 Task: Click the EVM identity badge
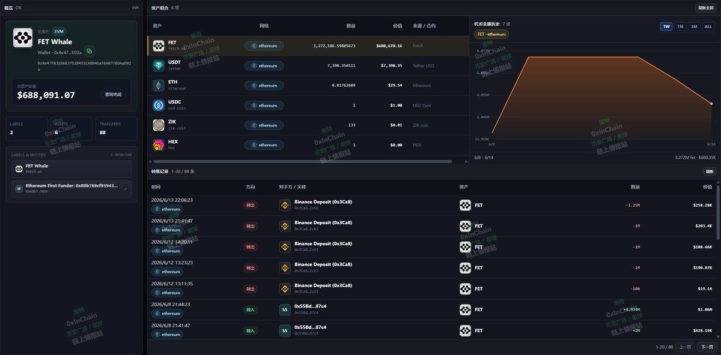click(59, 31)
